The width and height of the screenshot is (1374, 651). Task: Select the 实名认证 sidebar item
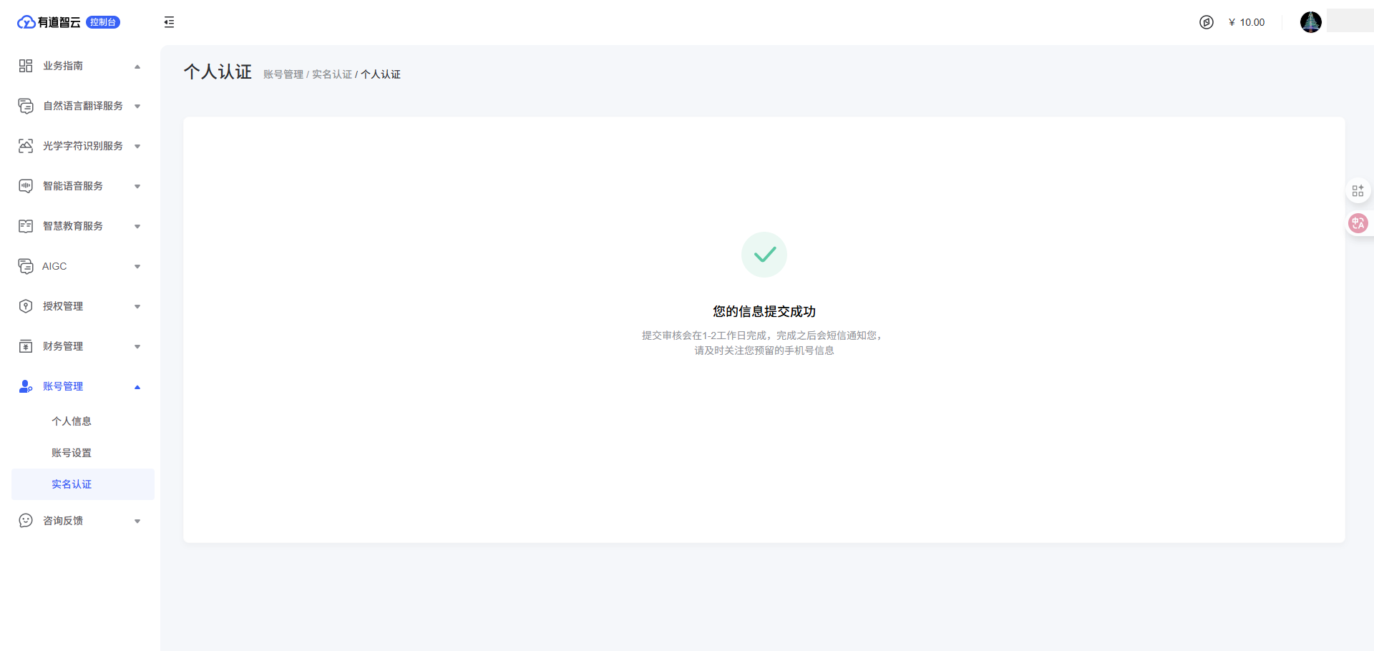(x=72, y=484)
